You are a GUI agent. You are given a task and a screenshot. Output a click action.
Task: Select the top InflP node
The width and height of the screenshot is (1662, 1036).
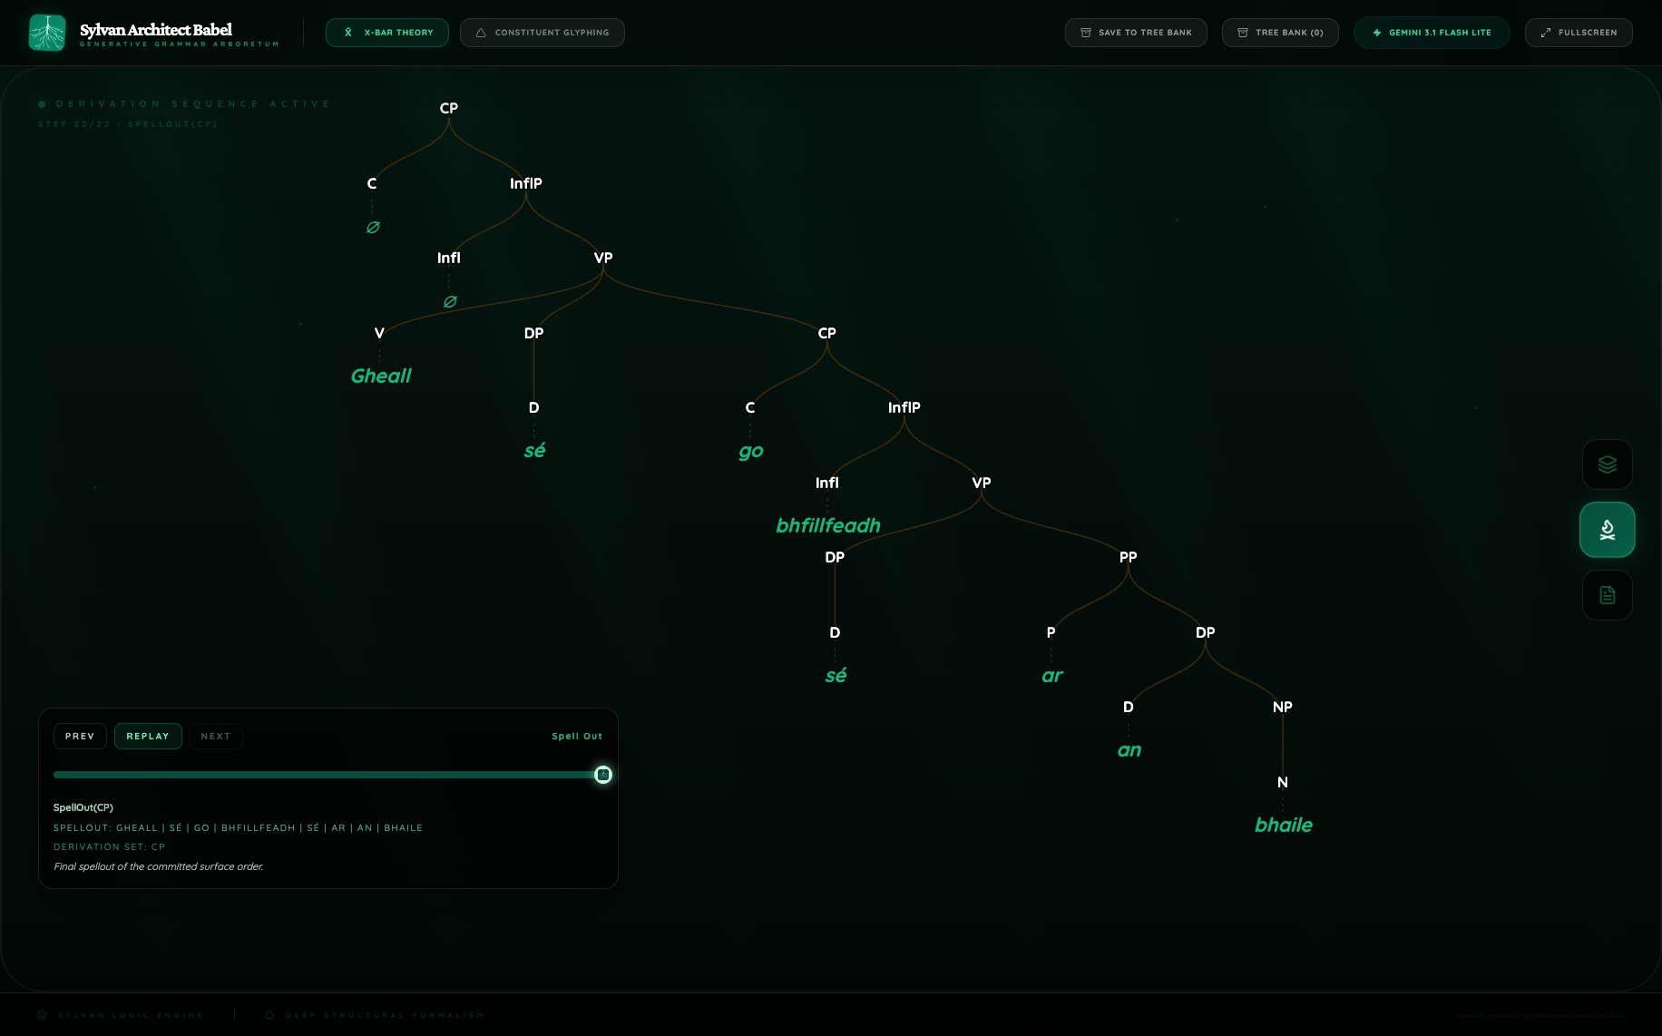pyautogui.click(x=526, y=183)
